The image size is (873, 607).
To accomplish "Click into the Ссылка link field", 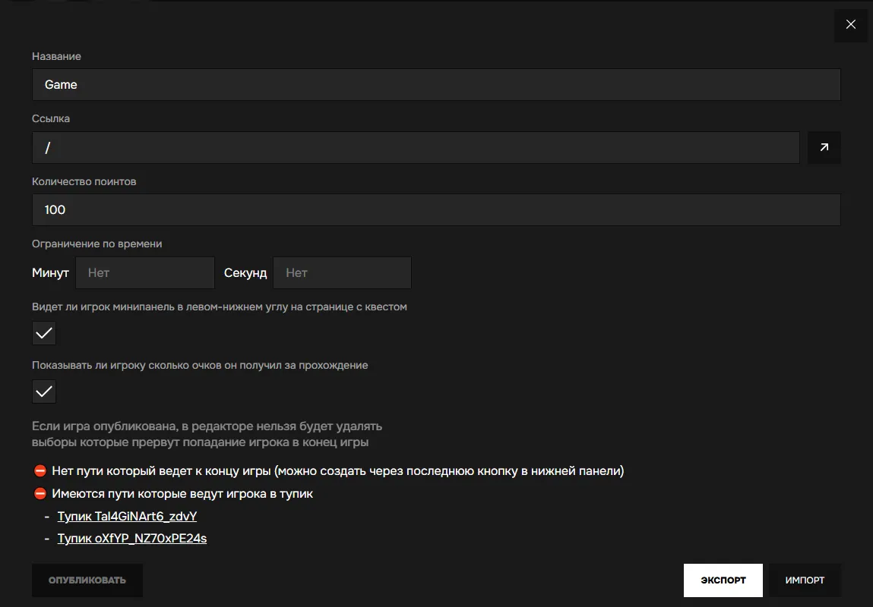I will (x=416, y=148).
